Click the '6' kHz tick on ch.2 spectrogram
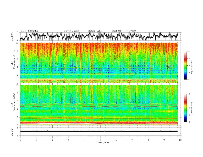The height and width of the screenshot is (157, 203). pyautogui.click(x=18, y=101)
